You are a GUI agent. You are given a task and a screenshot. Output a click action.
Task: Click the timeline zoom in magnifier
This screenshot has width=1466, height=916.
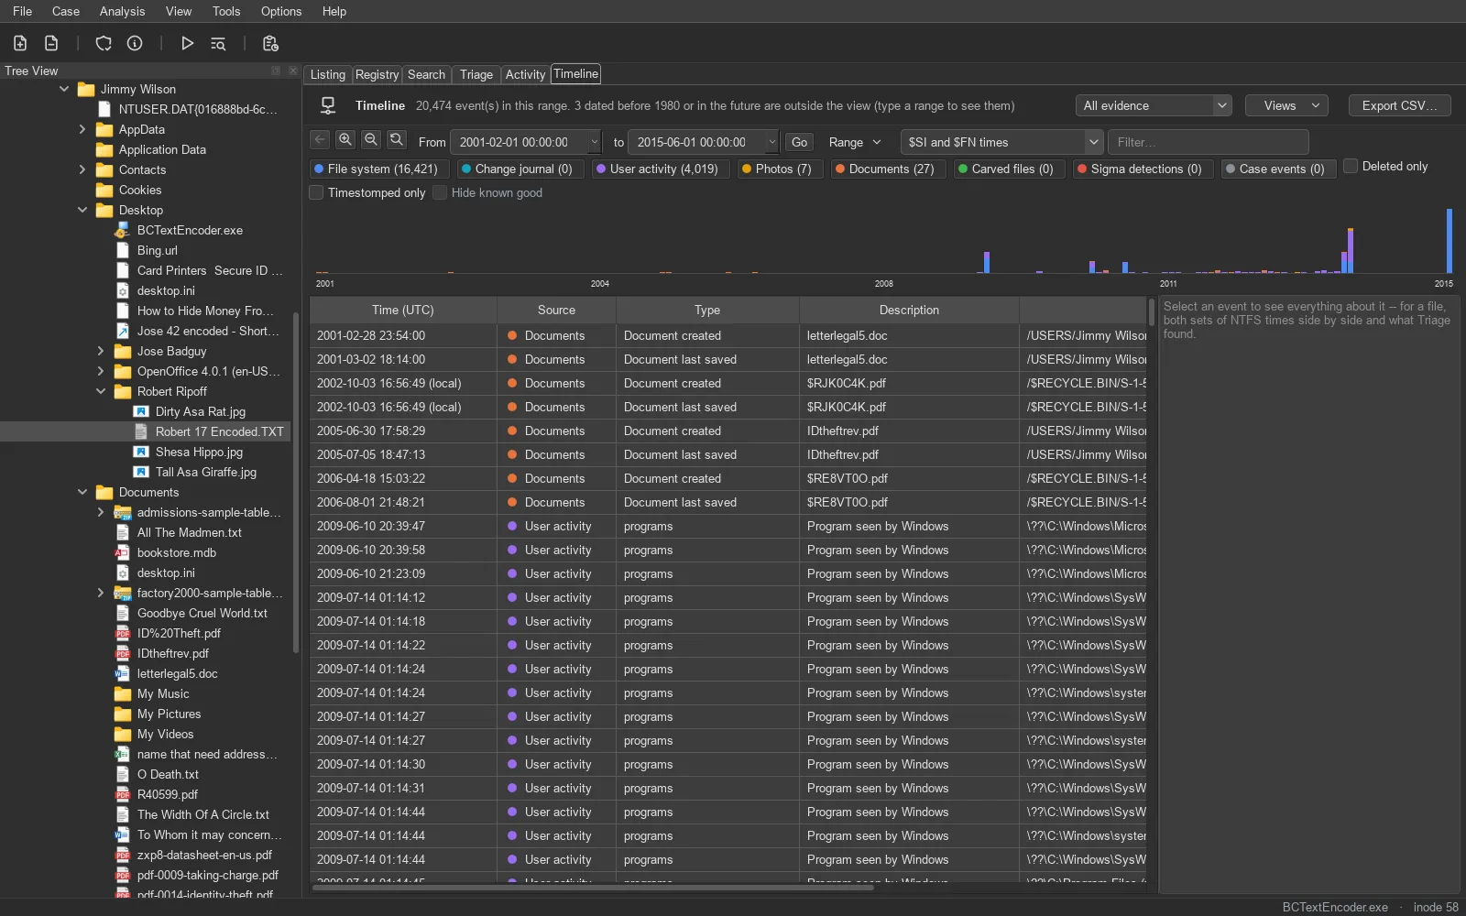pyautogui.click(x=345, y=139)
